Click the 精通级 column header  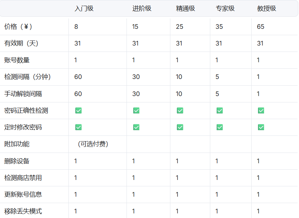click(x=185, y=9)
